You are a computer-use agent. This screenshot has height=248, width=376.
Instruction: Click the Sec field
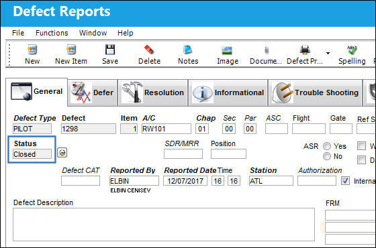(x=229, y=129)
